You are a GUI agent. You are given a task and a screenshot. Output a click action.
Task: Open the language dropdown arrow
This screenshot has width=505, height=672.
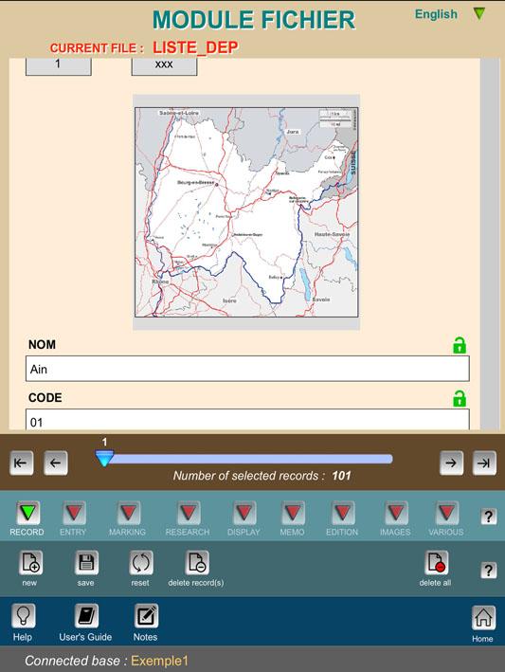tap(478, 13)
